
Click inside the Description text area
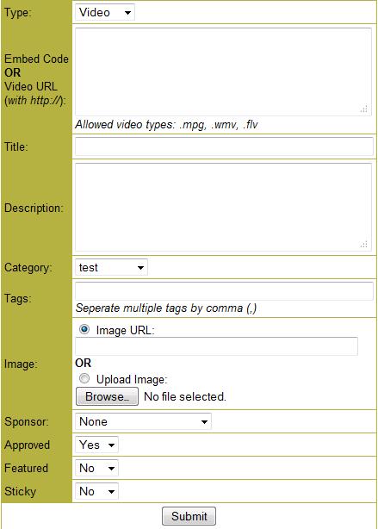[x=223, y=207]
